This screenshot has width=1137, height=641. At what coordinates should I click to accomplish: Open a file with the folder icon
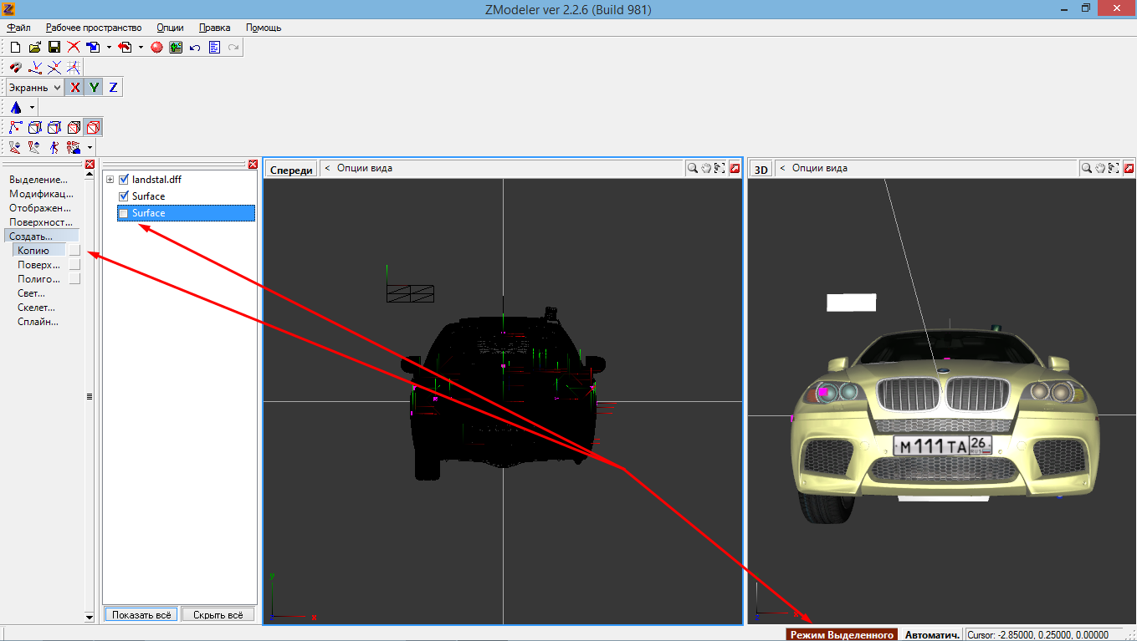(34, 48)
